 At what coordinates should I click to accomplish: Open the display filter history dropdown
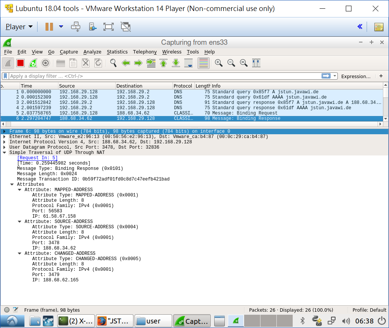pos(335,76)
